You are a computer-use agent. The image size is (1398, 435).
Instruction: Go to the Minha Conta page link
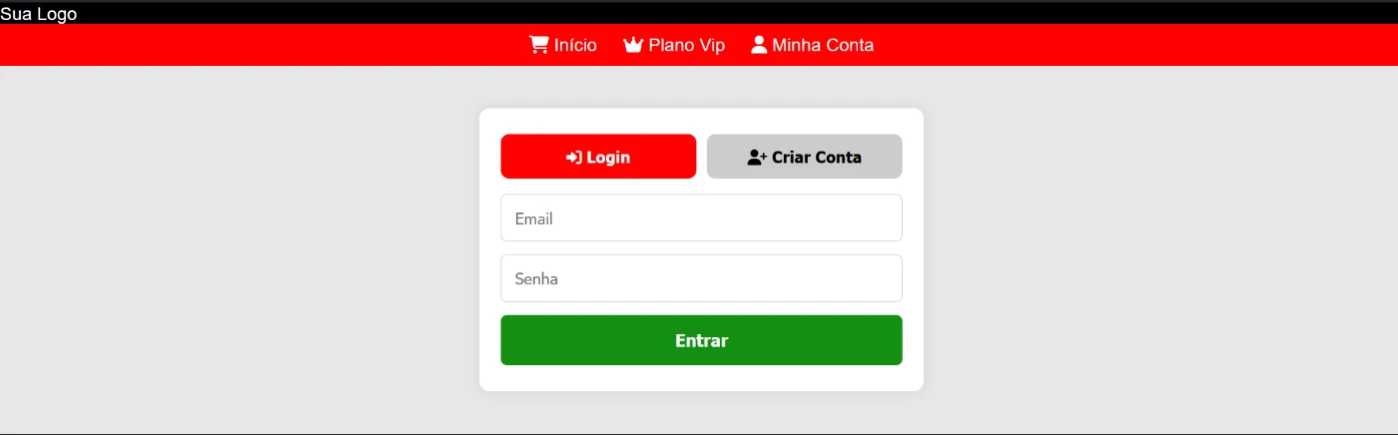pos(812,45)
